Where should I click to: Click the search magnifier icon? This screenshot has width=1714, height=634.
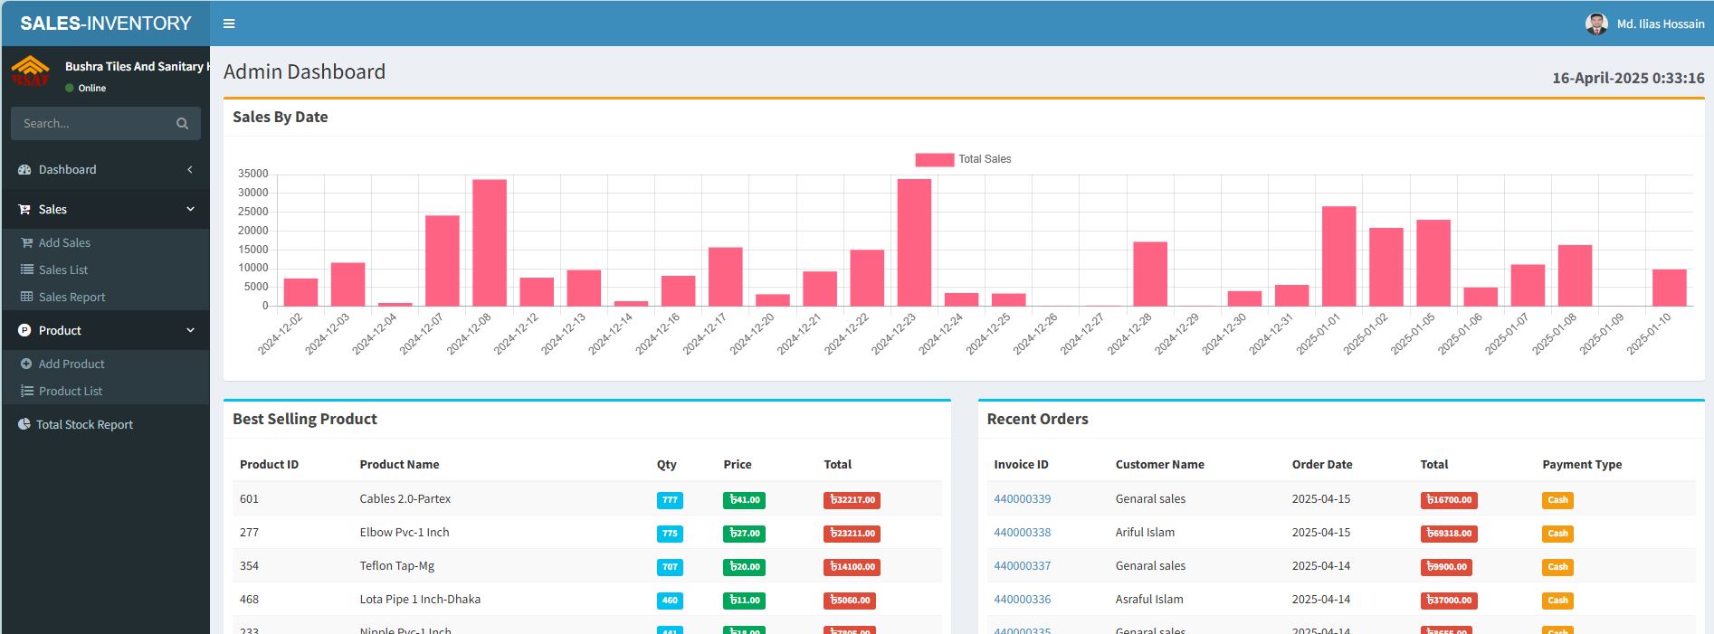(182, 124)
